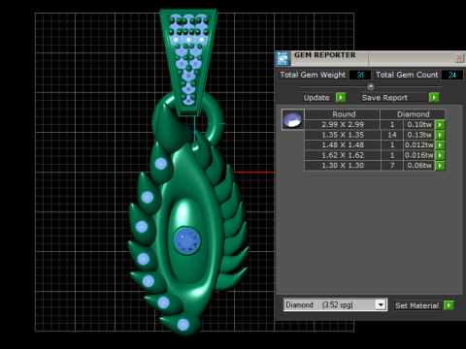Viewport: 466px width, 349px height.
Task: Close the Gem Reporter panel
Action: (x=459, y=58)
